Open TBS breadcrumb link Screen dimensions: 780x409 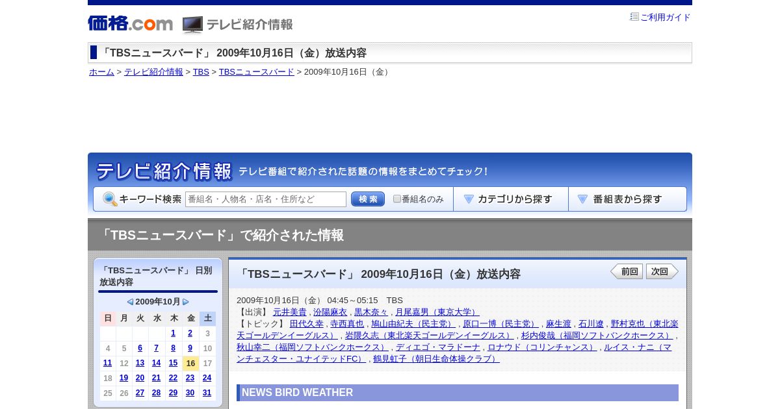coord(201,72)
